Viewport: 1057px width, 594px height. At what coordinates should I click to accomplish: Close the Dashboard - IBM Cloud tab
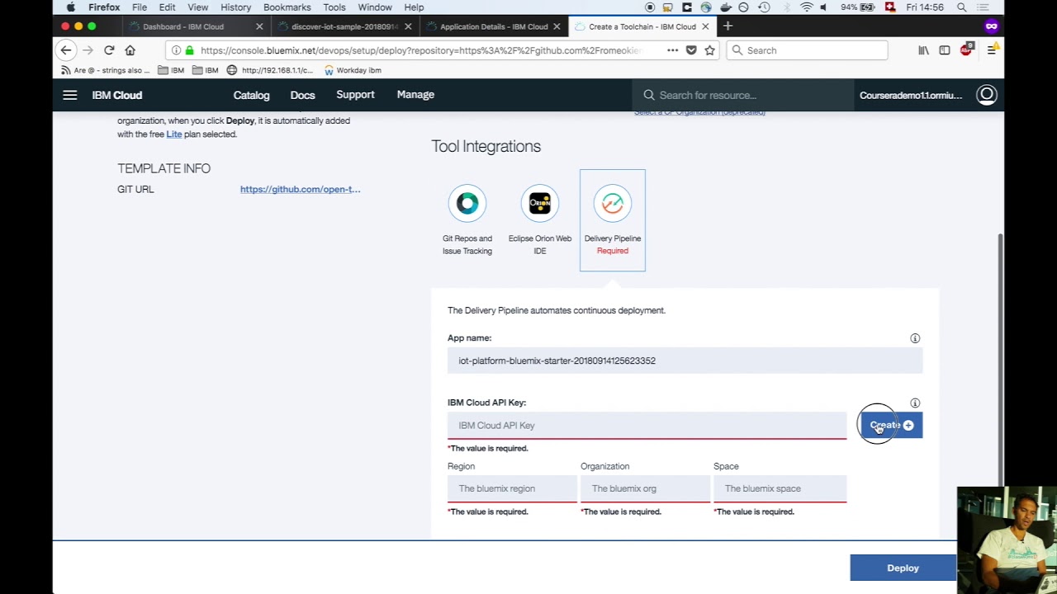click(x=259, y=26)
